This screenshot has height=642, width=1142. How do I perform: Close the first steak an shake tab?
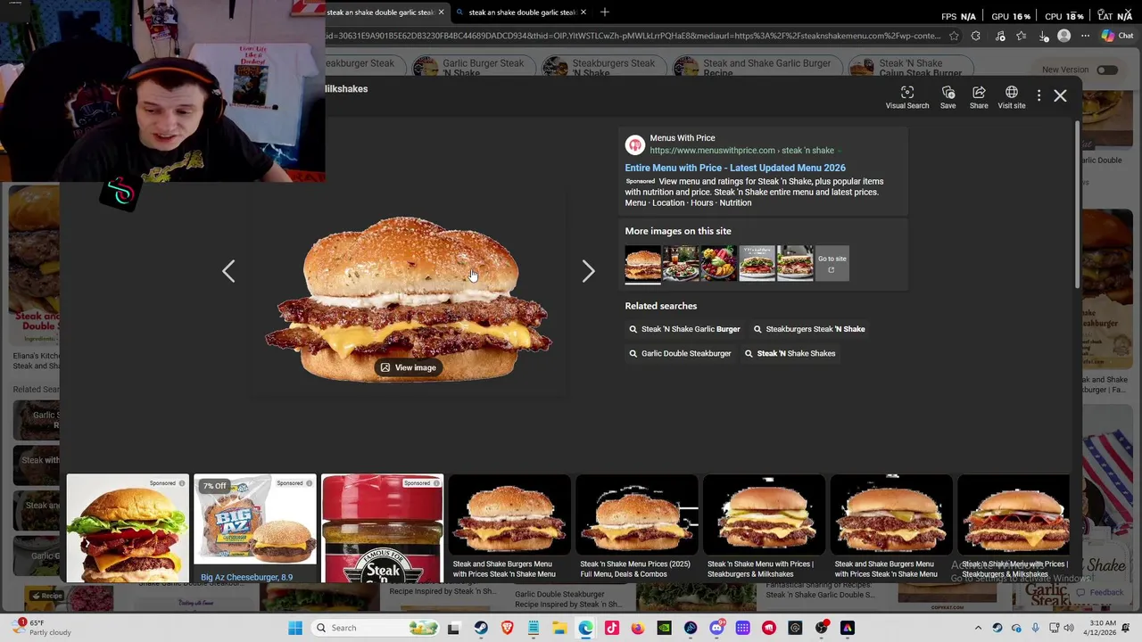(x=441, y=12)
